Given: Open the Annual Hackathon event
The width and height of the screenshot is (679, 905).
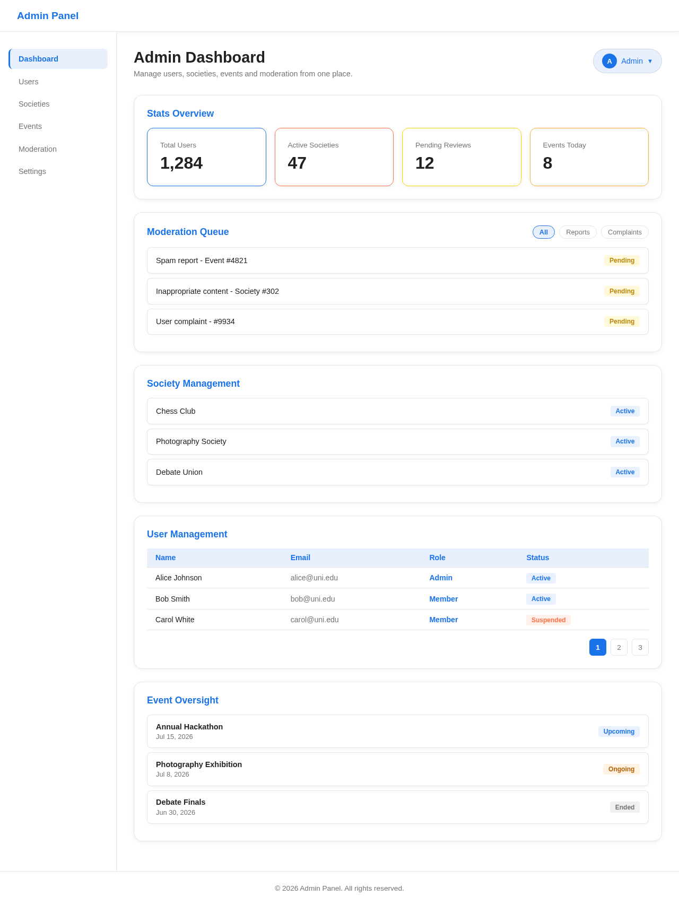Looking at the screenshot, I should click(398, 732).
